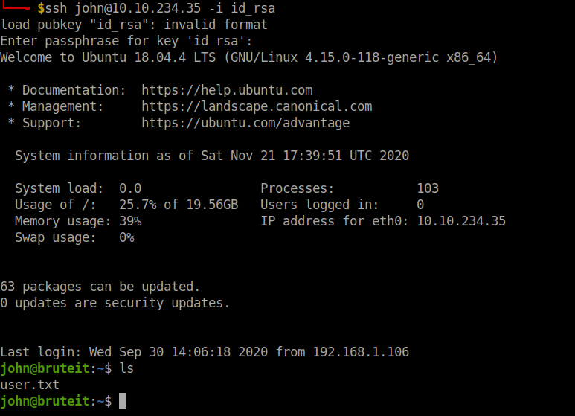Click the 'System information as of' timestamp line
The width and height of the screenshot is (575, 416).
(212, 156)
